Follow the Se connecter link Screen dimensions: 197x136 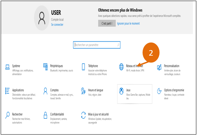57,25
